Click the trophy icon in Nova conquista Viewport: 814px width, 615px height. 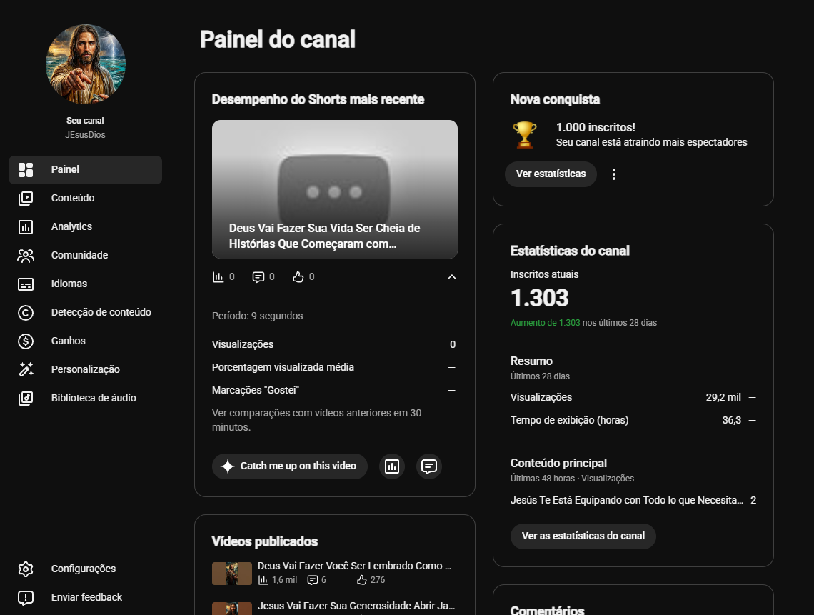coord(525,134)
